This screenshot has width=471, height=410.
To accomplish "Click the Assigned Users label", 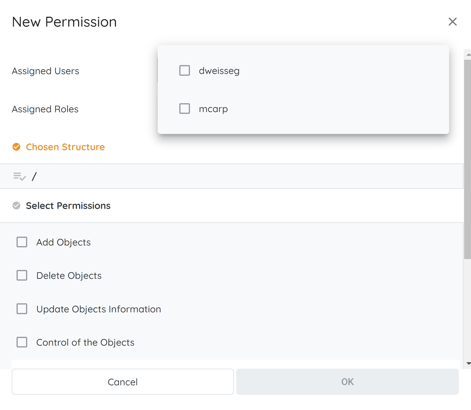I will [x=46, y=71].
